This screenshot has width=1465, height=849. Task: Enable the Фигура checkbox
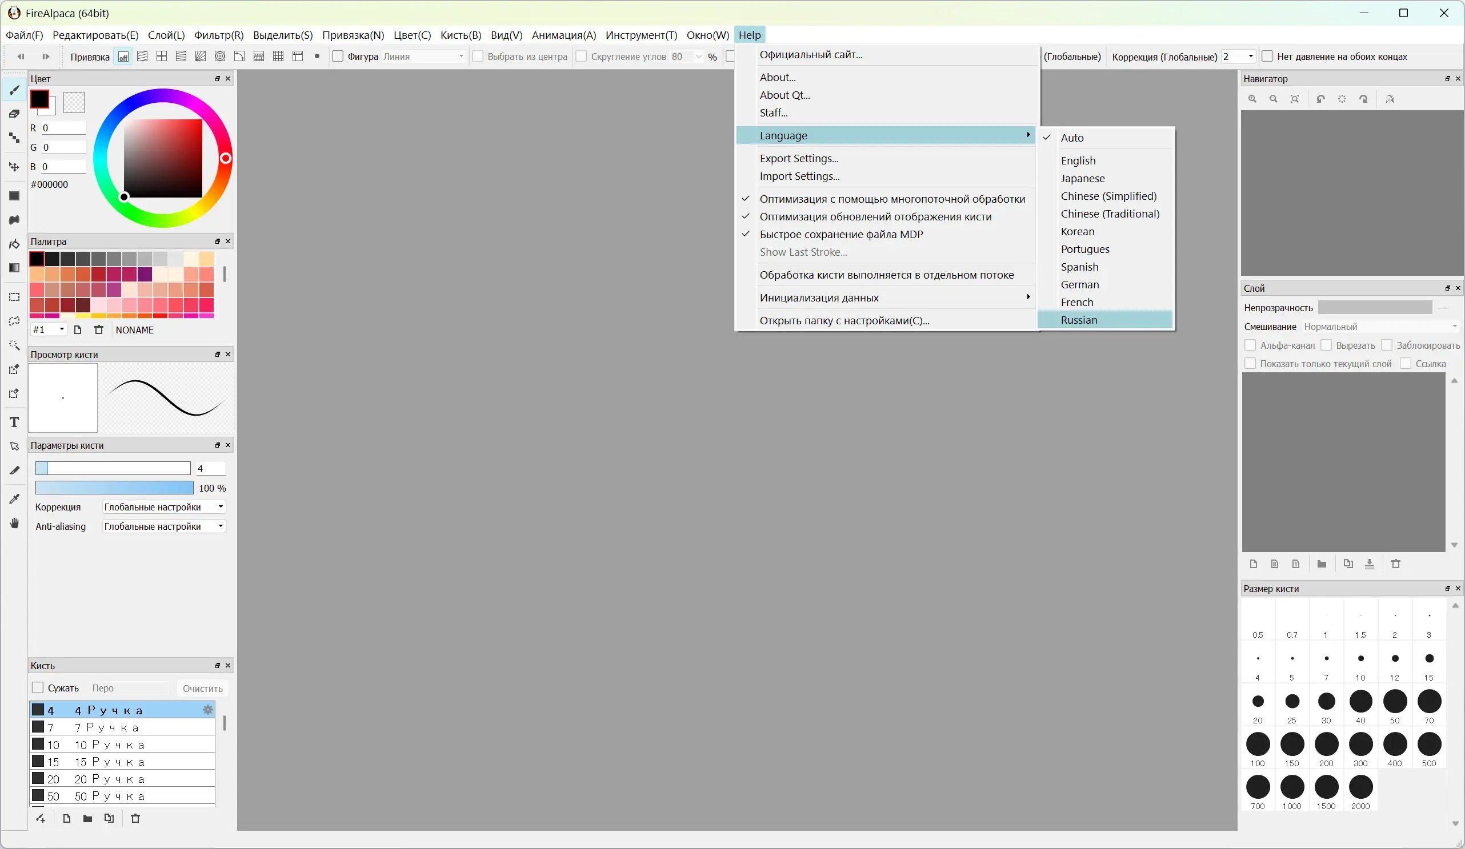tap(338, 57)
